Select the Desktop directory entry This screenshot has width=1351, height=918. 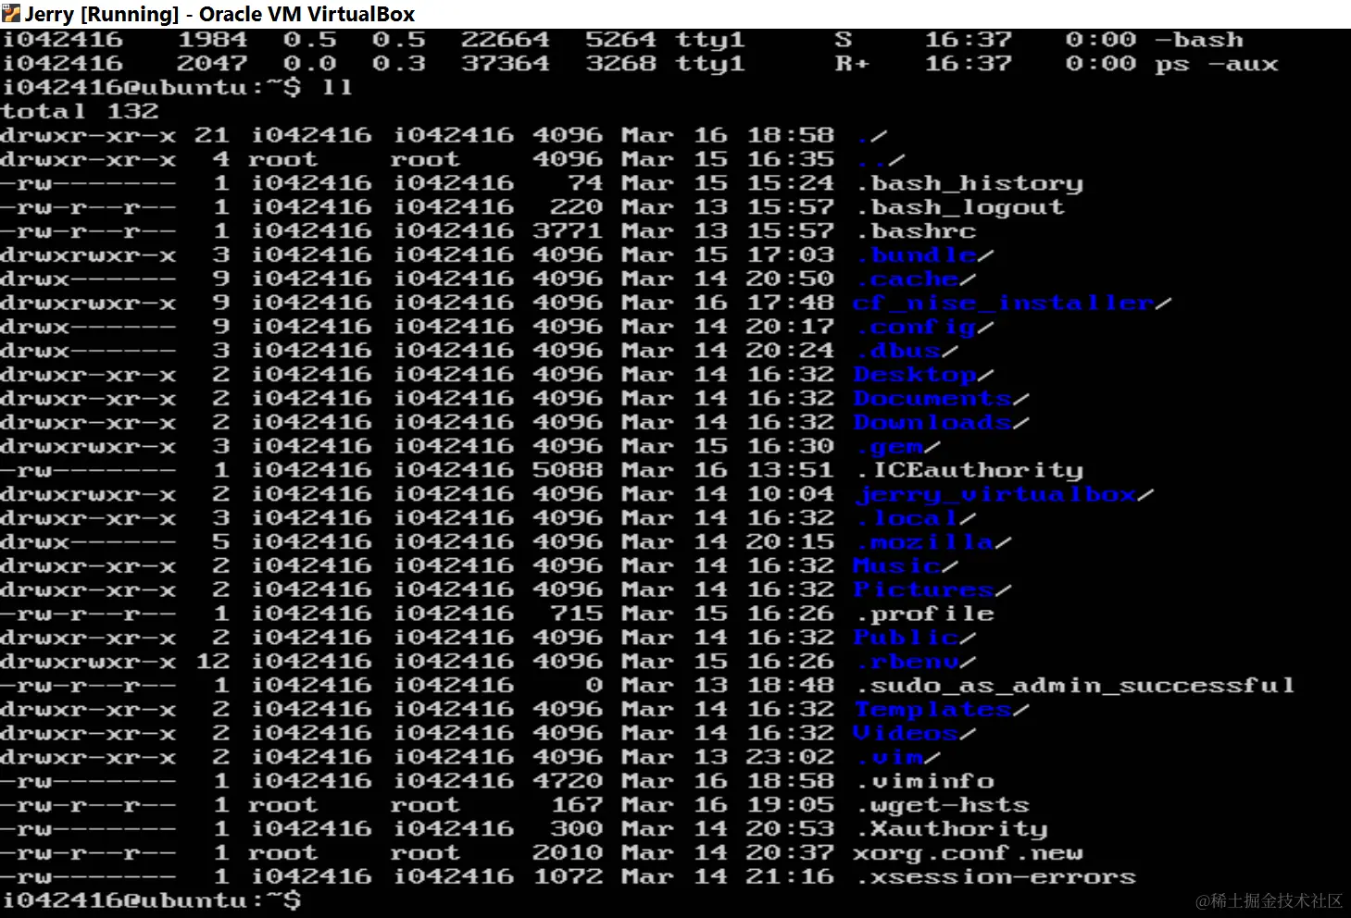point(915,374)
